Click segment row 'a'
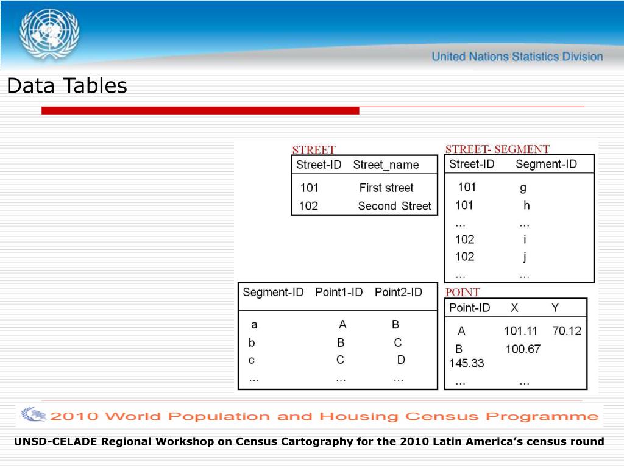Viewport: 624px width, 468px height. (254, 325)
